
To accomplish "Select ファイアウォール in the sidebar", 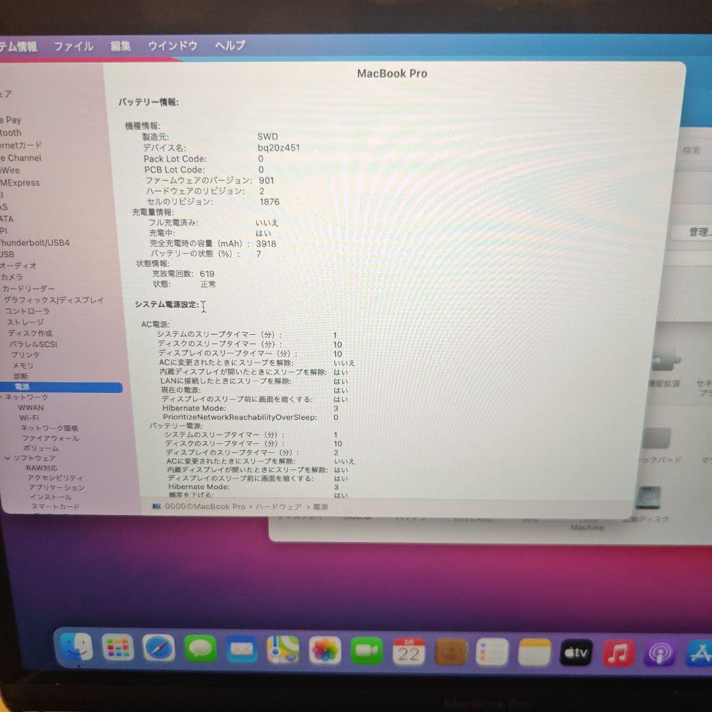I will (51, 438).
